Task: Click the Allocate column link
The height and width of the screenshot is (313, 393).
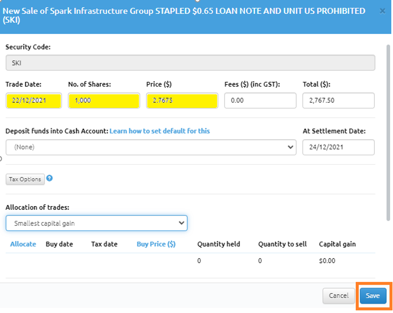Action: coord(23,244)
